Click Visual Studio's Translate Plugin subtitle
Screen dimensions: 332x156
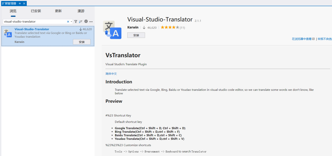[x=126, y=64]
